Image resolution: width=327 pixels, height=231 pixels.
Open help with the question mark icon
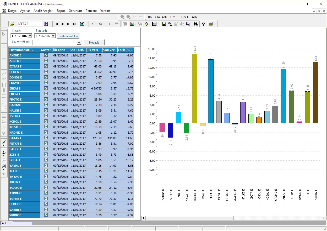coord(203,24)
